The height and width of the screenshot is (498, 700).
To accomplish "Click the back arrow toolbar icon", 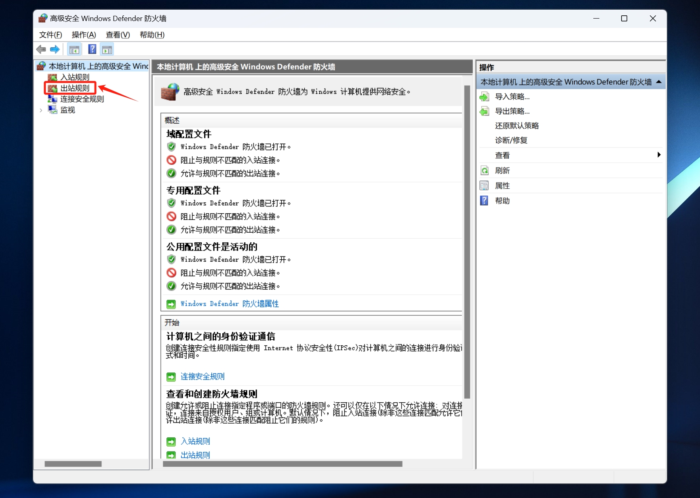I will [x=41, y=50].
